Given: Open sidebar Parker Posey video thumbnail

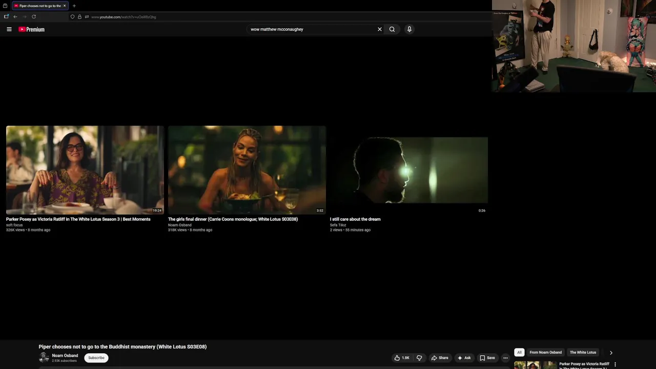Looking at the screenshot, I should click(x=535, y=365).
